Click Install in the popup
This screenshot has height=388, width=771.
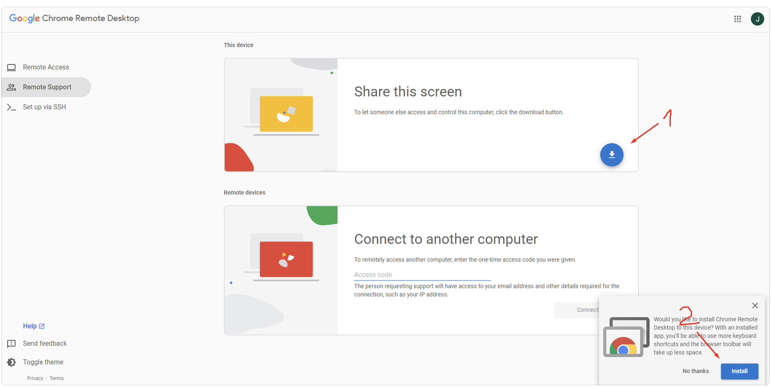point(739,371)
